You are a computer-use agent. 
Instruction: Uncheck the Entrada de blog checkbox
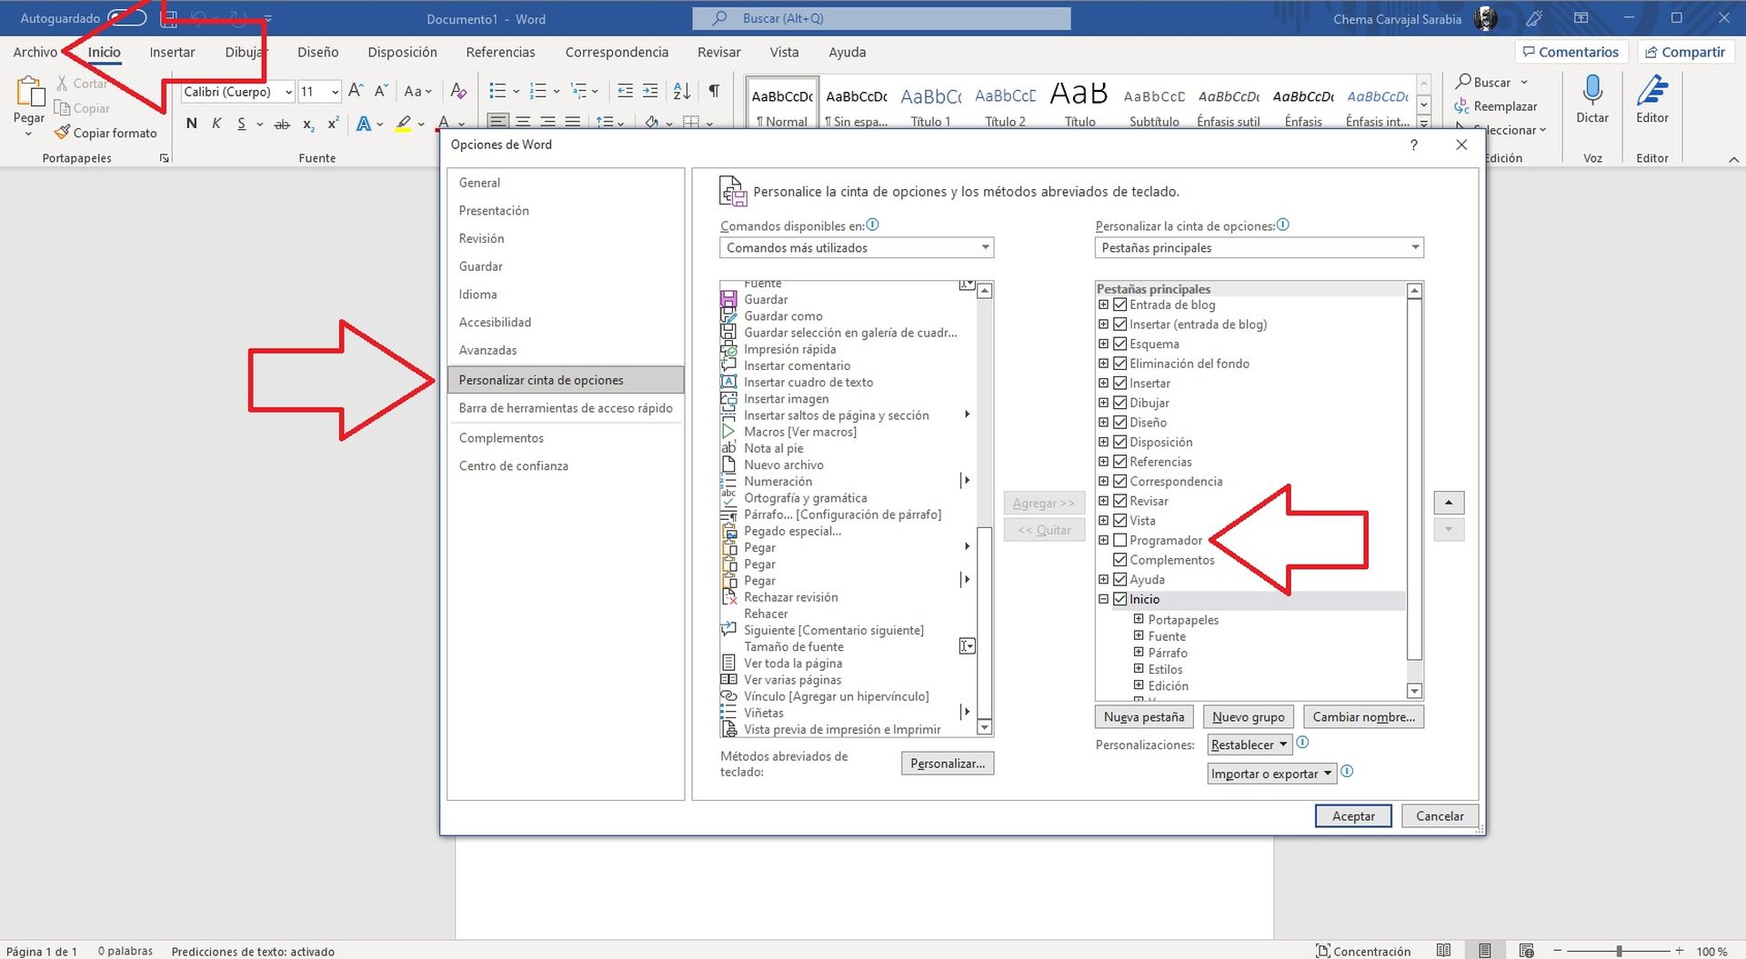pyautogui.click(x=1119, y=305)
